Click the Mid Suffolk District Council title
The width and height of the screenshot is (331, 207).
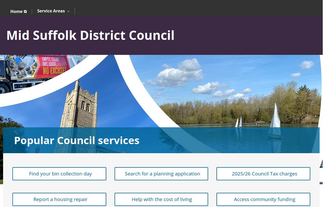point(91,35)
